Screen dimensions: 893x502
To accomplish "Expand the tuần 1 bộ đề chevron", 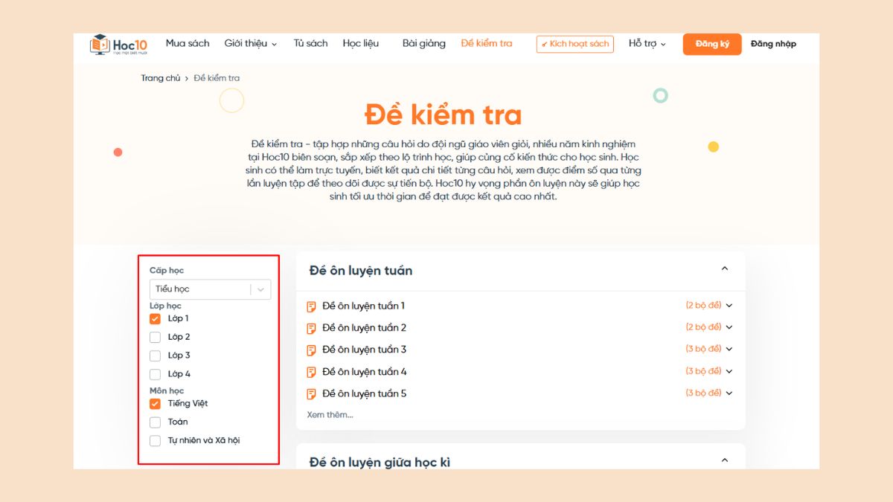I will point(729,306).
